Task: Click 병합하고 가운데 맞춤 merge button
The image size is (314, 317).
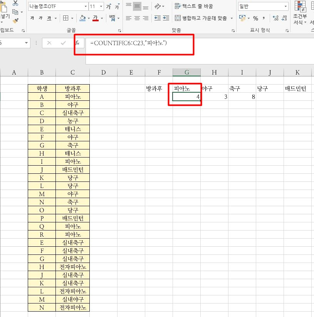Action: [201, 18]
